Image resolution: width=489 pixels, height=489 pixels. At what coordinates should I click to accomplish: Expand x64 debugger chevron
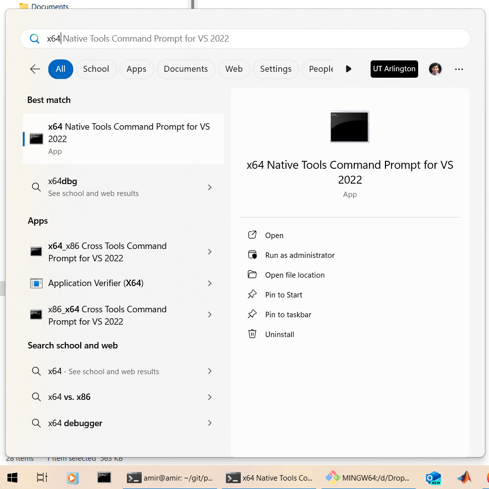click(x=210, y=423)
